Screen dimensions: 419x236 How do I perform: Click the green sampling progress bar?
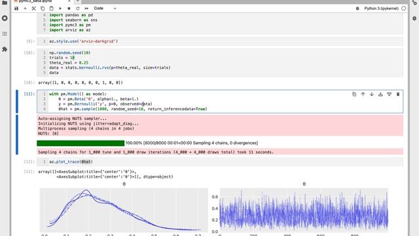click(x=81, y=143)
